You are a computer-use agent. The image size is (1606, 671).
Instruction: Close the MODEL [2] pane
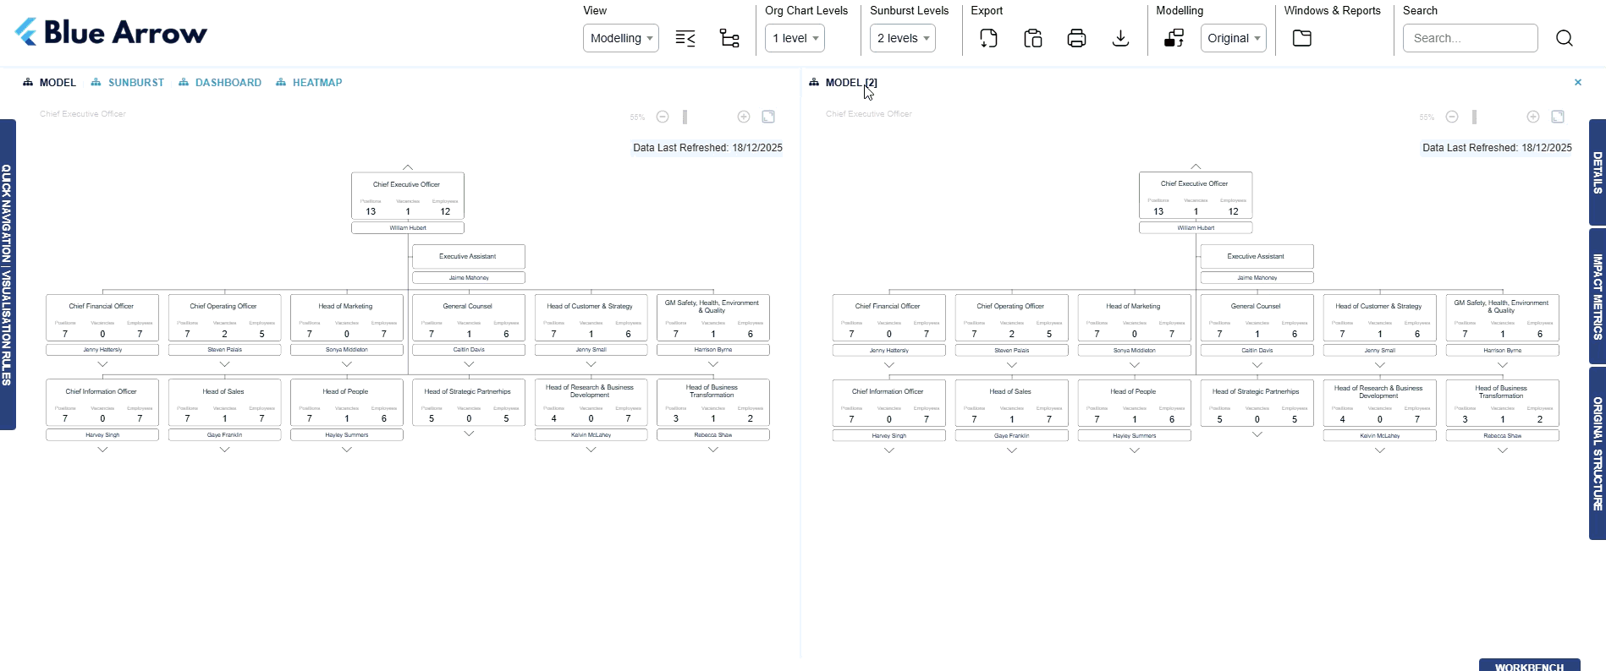pyautogui.click(x=1578, y=82)
